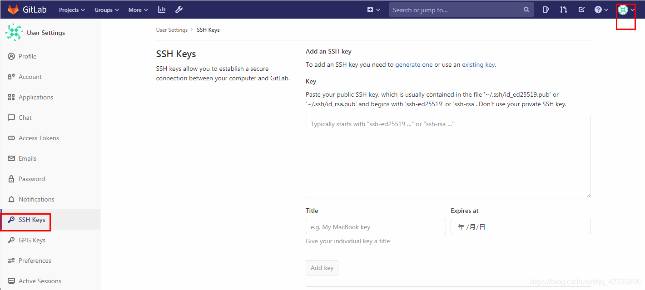The width and height of the screenshot is (645, 290).
Task: Open the To-Do List icon
Action: [581, 9]
